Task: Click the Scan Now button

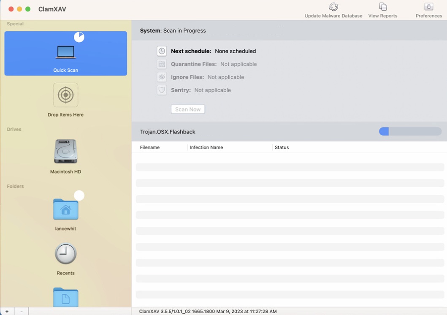Action: point(188,109)
